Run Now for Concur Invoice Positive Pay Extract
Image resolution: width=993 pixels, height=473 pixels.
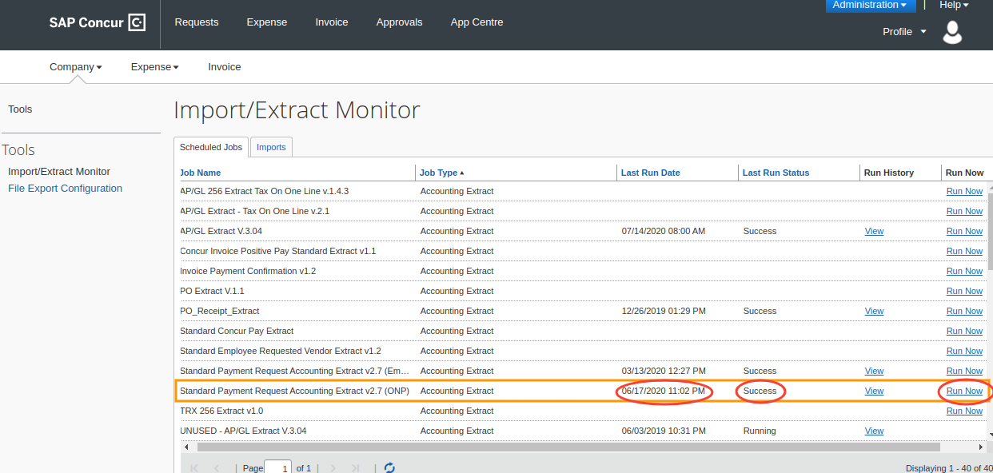[964, 251]
